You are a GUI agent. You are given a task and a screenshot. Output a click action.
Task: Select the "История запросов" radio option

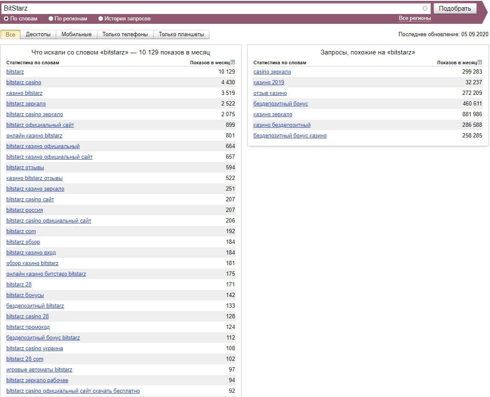tap(101, 19)
